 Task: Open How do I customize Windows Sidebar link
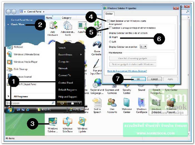pos(127,71)
